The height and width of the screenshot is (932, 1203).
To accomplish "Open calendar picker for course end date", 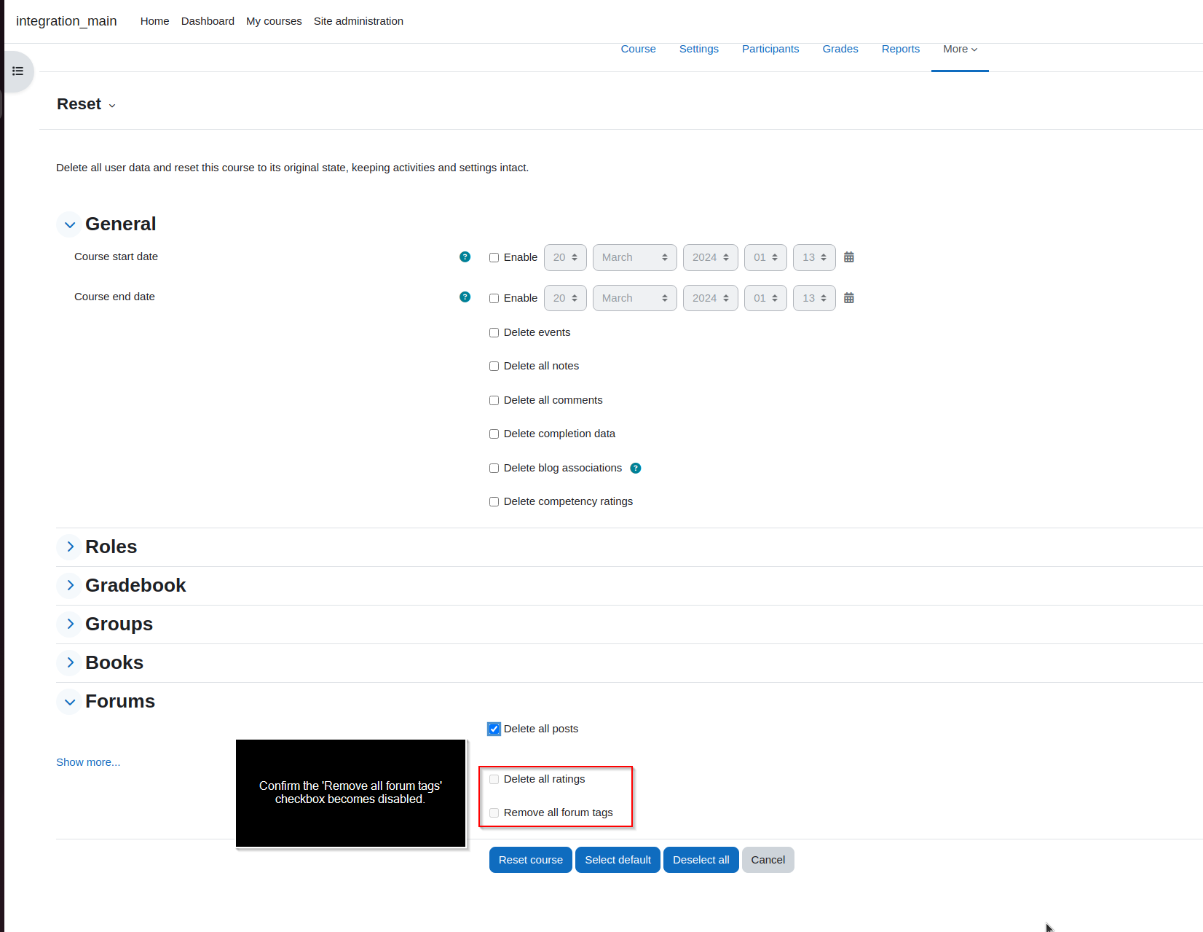I will (849, 298).
